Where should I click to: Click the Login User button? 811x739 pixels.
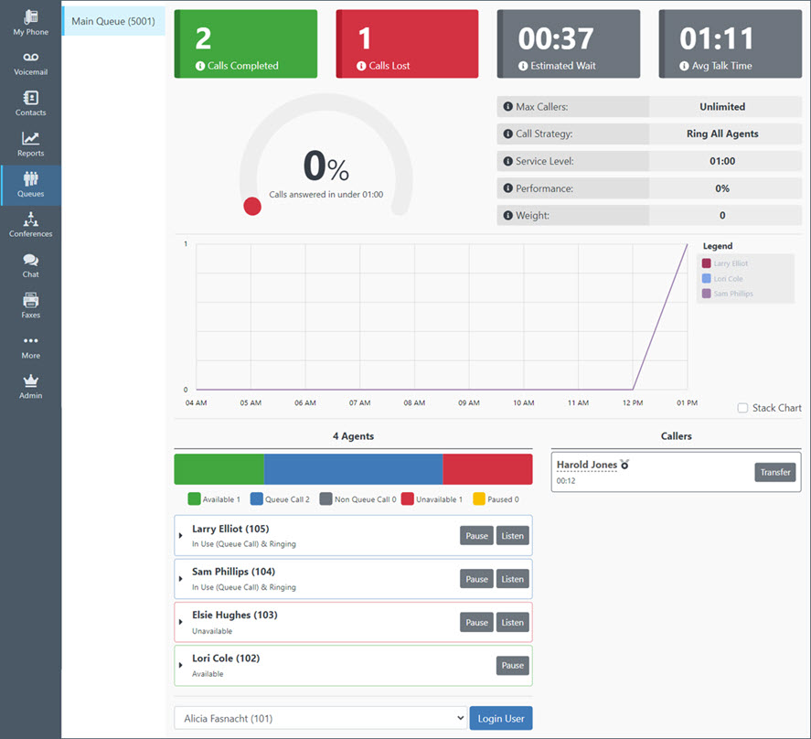[x=501, y=718]
